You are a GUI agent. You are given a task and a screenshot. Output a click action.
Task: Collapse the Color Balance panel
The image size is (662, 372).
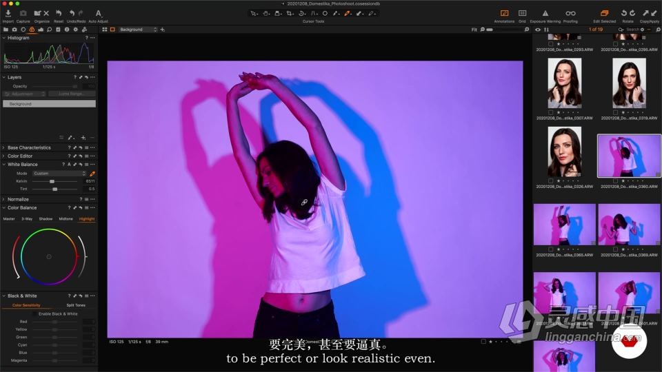[4, 207]
